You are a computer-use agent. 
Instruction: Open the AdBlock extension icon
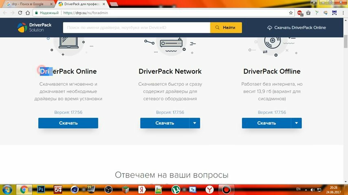tap(300, 13)
